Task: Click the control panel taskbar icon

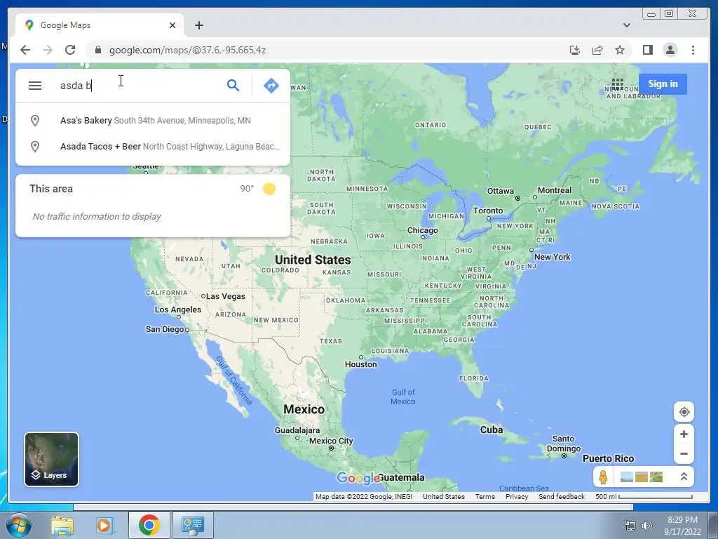Action: [192, 525]
